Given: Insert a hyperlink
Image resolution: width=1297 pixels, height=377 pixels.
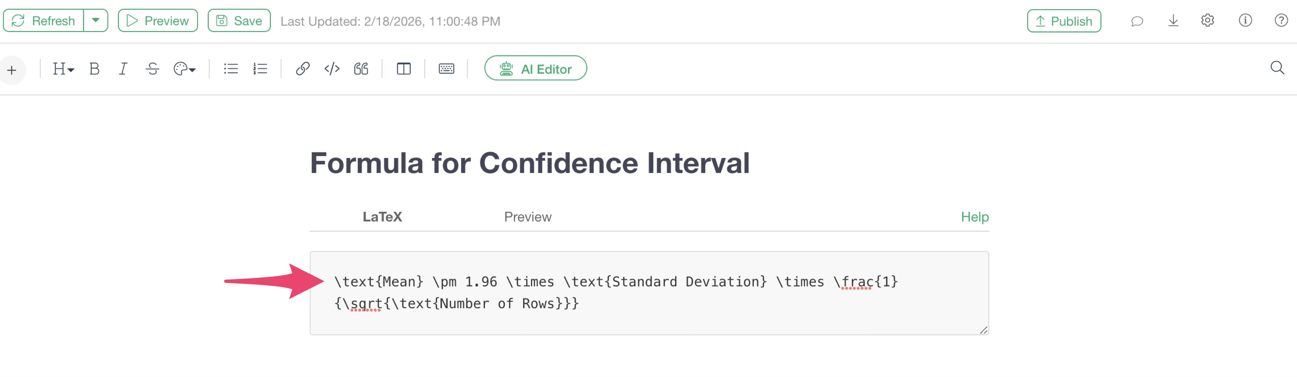Looking at the screenshot, I should [x=302, y=69].
